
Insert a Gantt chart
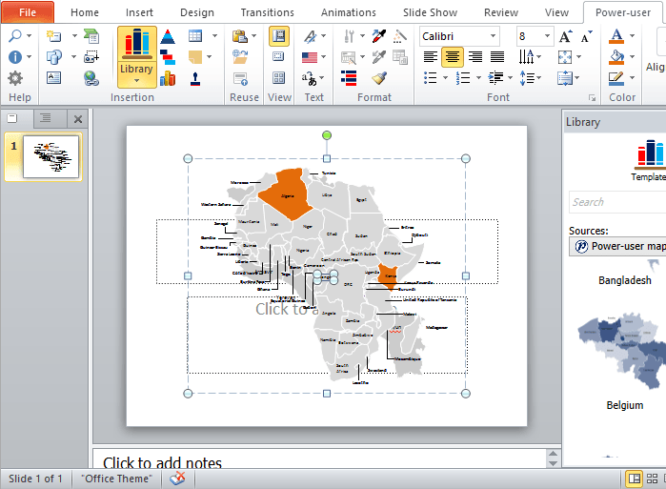click(x=168, y=57)
